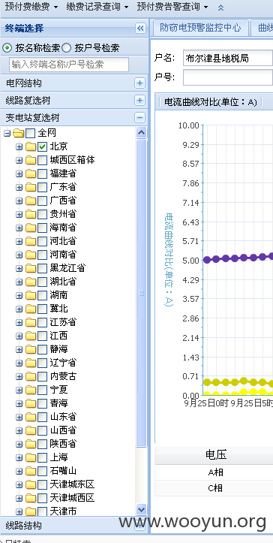Expand the 青海 tree node

point(19,403)
